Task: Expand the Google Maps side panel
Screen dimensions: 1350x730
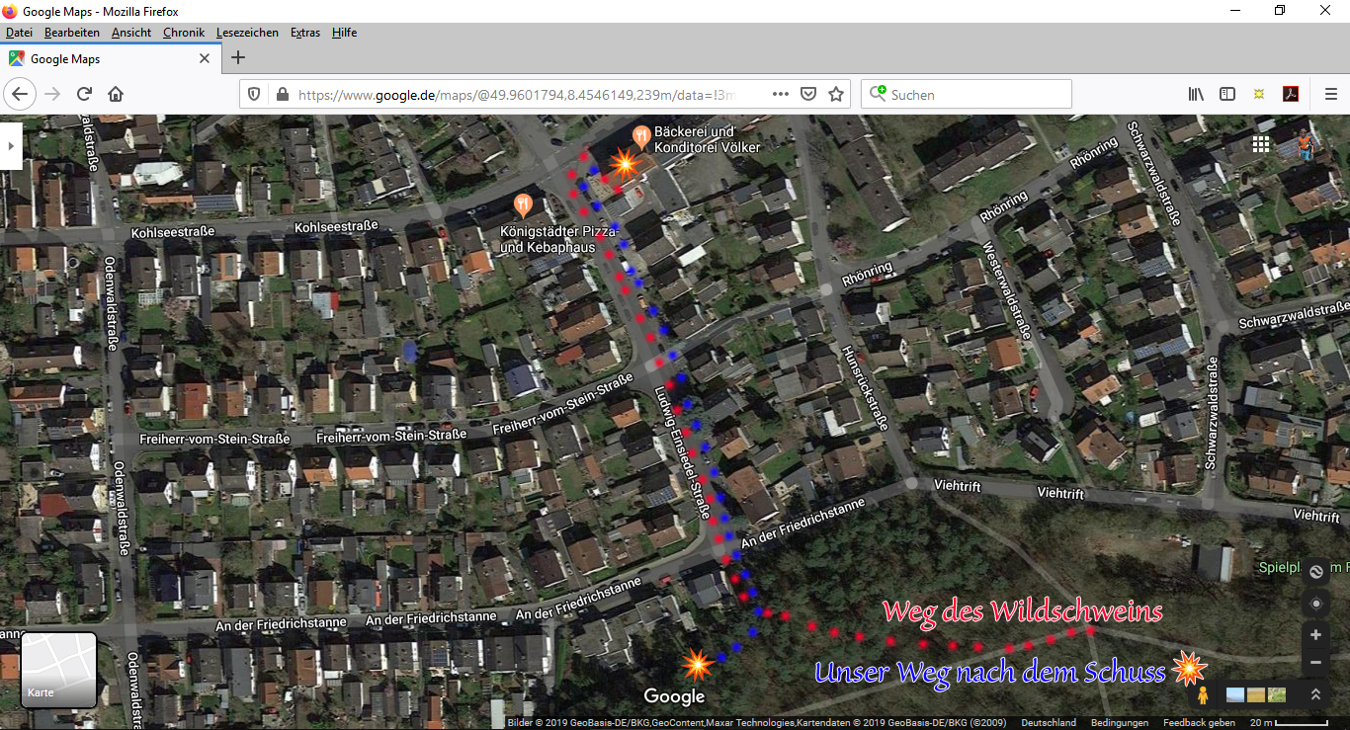Action: coord(11,146)
